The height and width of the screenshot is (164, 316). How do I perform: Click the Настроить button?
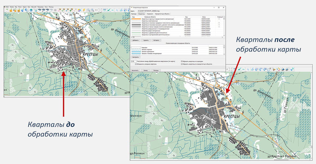(x=136, y=57)
